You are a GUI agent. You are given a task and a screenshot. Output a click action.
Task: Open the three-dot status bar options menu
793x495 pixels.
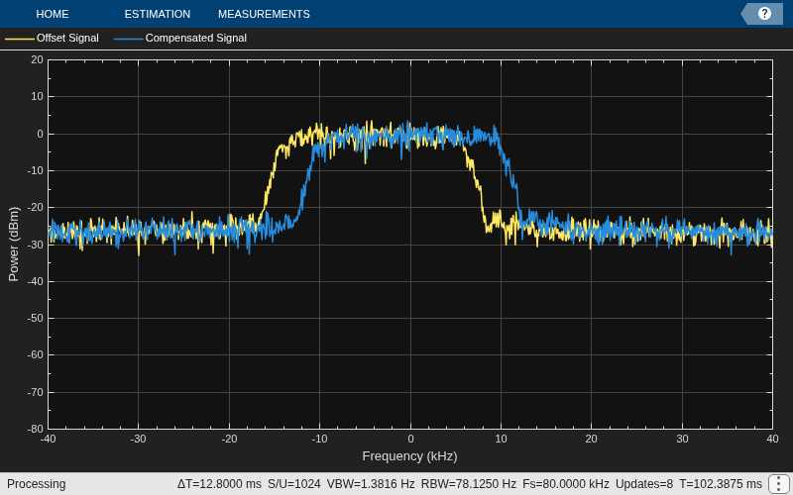point(778,484)
